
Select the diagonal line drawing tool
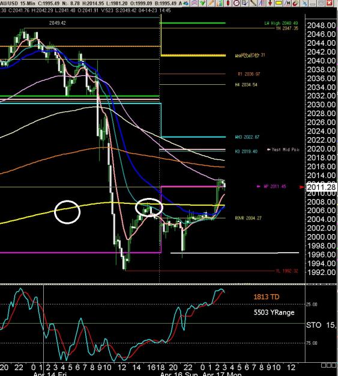[x=253, y=3]
